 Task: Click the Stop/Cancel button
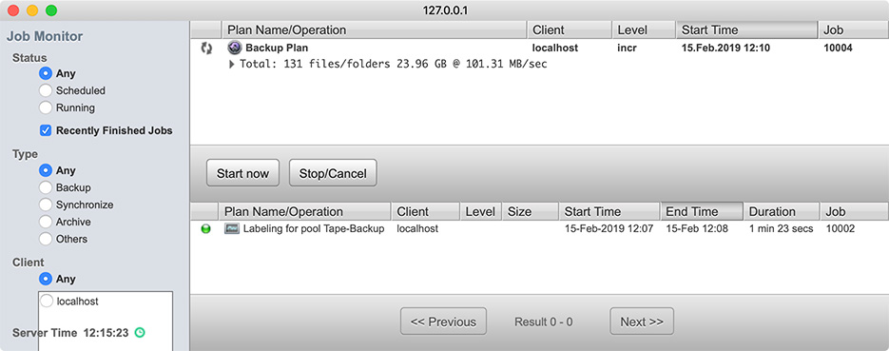[x=333, y=173]
